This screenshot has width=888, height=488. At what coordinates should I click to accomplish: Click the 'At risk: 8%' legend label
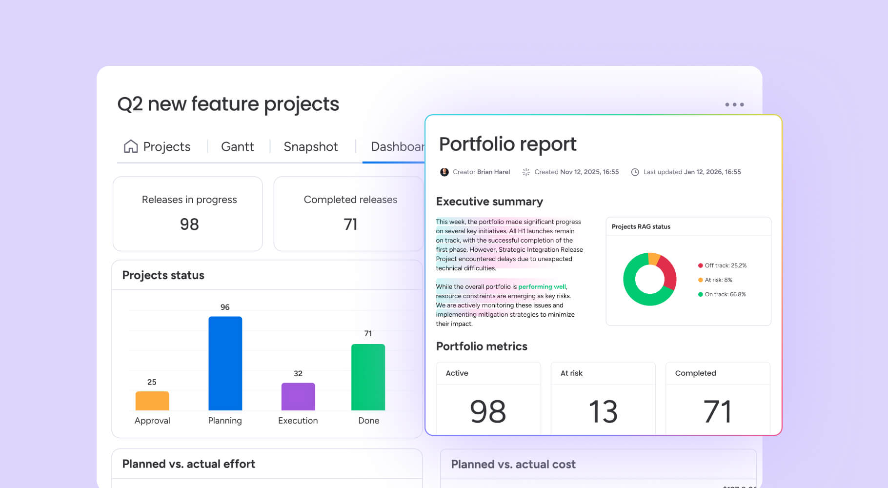point(718,280)
